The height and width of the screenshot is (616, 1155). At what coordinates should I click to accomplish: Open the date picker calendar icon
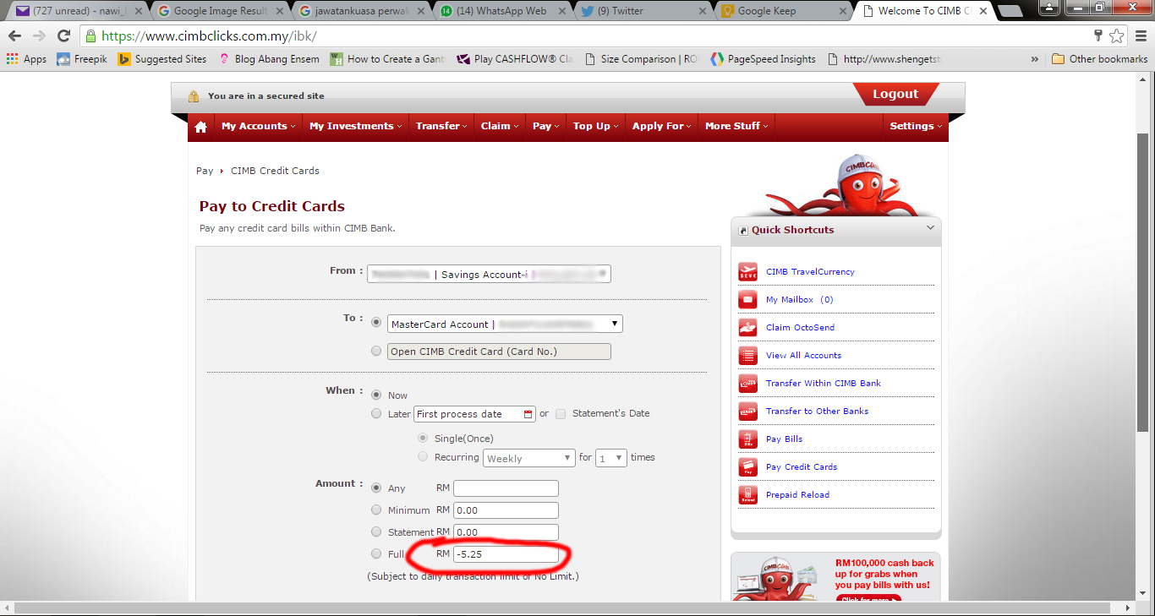[528, 414]
